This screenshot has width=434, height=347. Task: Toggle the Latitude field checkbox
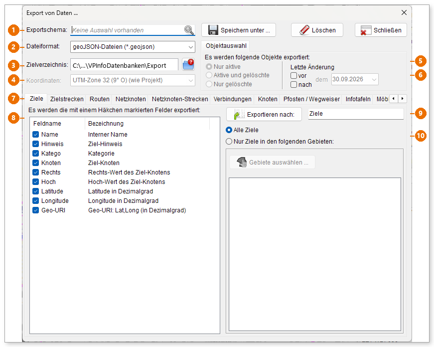tap(35, 191)
